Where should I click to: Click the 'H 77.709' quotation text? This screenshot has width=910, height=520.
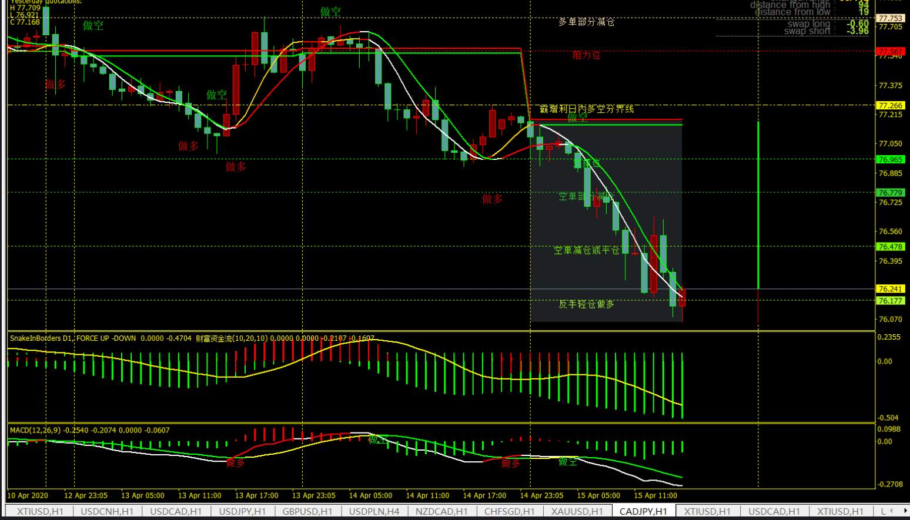25,8
